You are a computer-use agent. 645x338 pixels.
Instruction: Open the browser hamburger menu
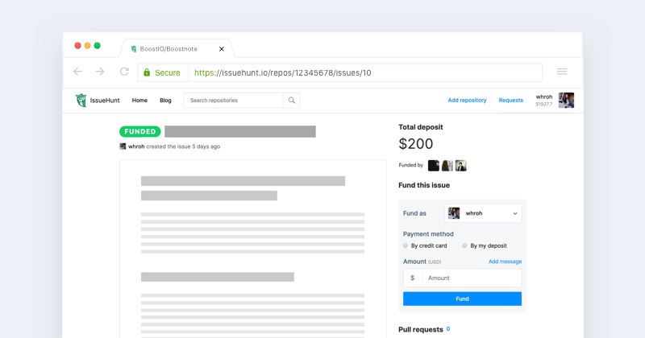562,72
